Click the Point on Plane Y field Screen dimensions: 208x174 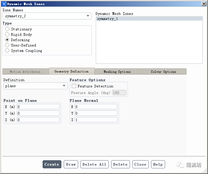[38, 113]
